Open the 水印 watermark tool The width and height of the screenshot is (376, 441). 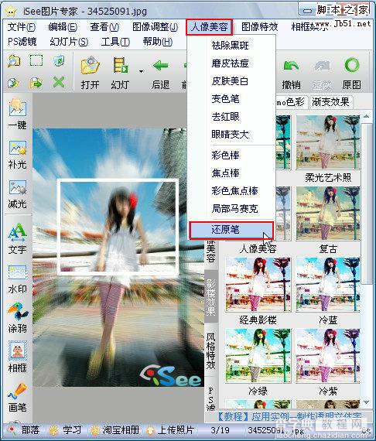tap(18, 279)
